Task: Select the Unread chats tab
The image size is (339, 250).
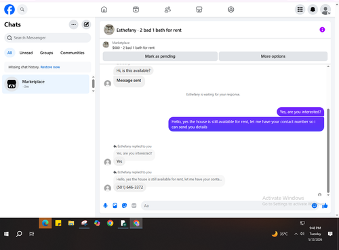Action: click(26, 53)
